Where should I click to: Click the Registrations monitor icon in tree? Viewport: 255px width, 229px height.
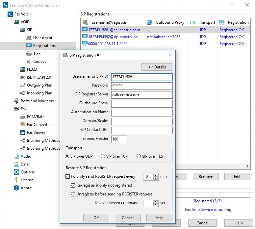tap(29, 46)
